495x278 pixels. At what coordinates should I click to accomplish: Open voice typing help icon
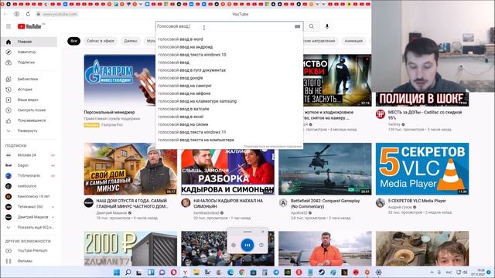pyautogui.click(x=261, y=246)
